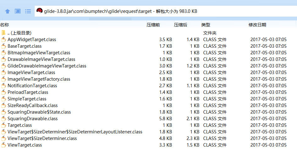
Task: Select SquaringDrawable.class file name
Action: [33, 119]
